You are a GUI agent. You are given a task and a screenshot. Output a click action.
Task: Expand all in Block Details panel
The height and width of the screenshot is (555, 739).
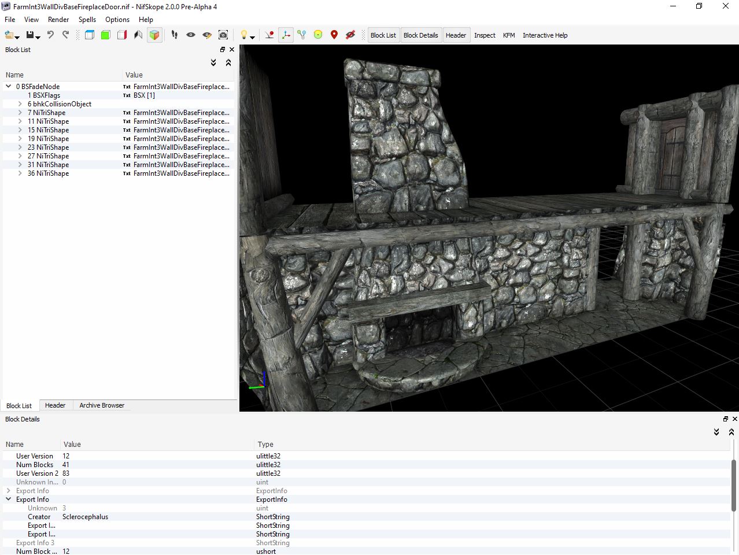[x=716, y=432]
